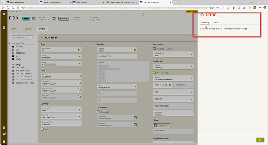268x145 pixels.
Task: Select Ship To in Purchase Order tree
Action: coord(18,59)
